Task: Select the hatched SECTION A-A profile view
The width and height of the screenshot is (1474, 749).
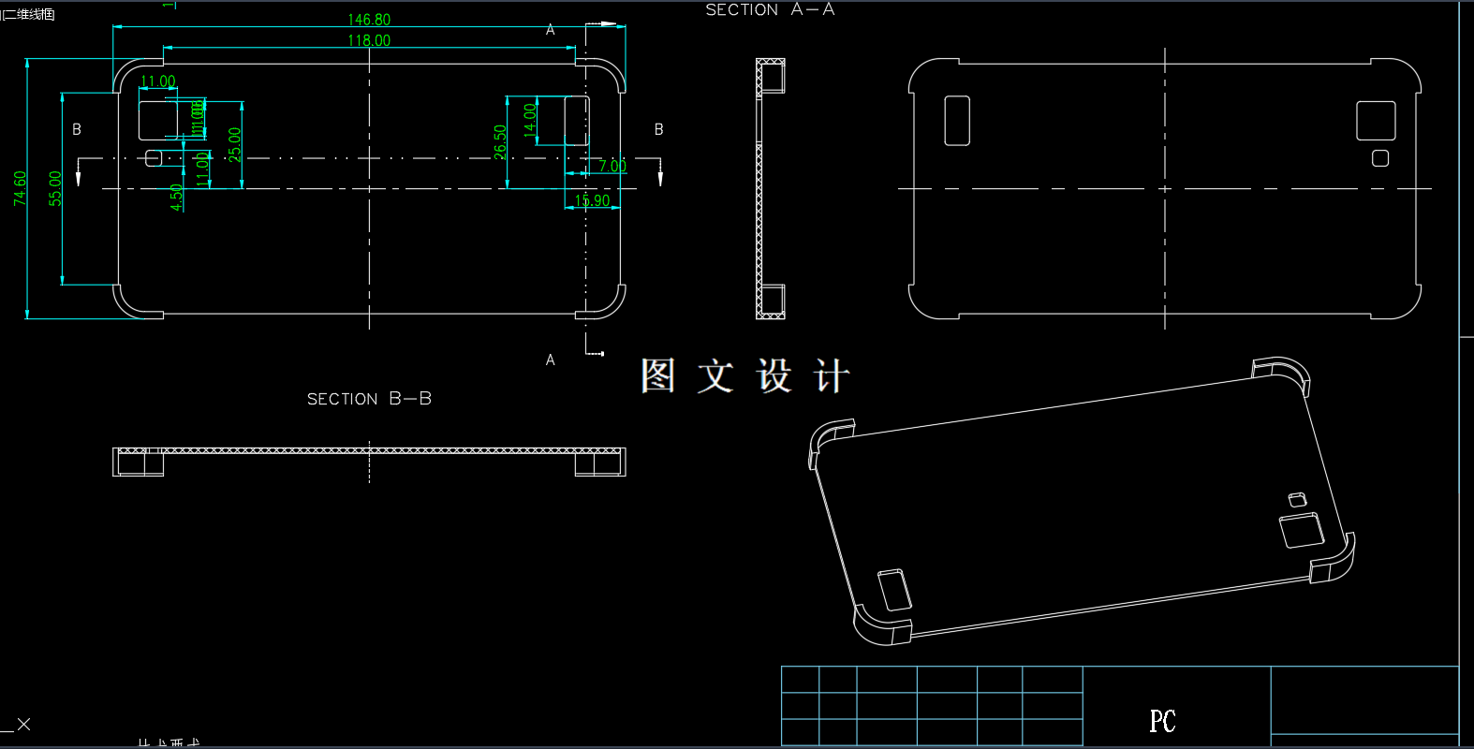Action: (770, 189)
